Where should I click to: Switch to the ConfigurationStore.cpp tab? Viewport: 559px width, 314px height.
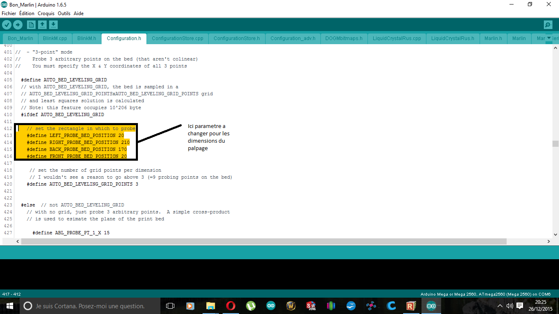(178, 38)
